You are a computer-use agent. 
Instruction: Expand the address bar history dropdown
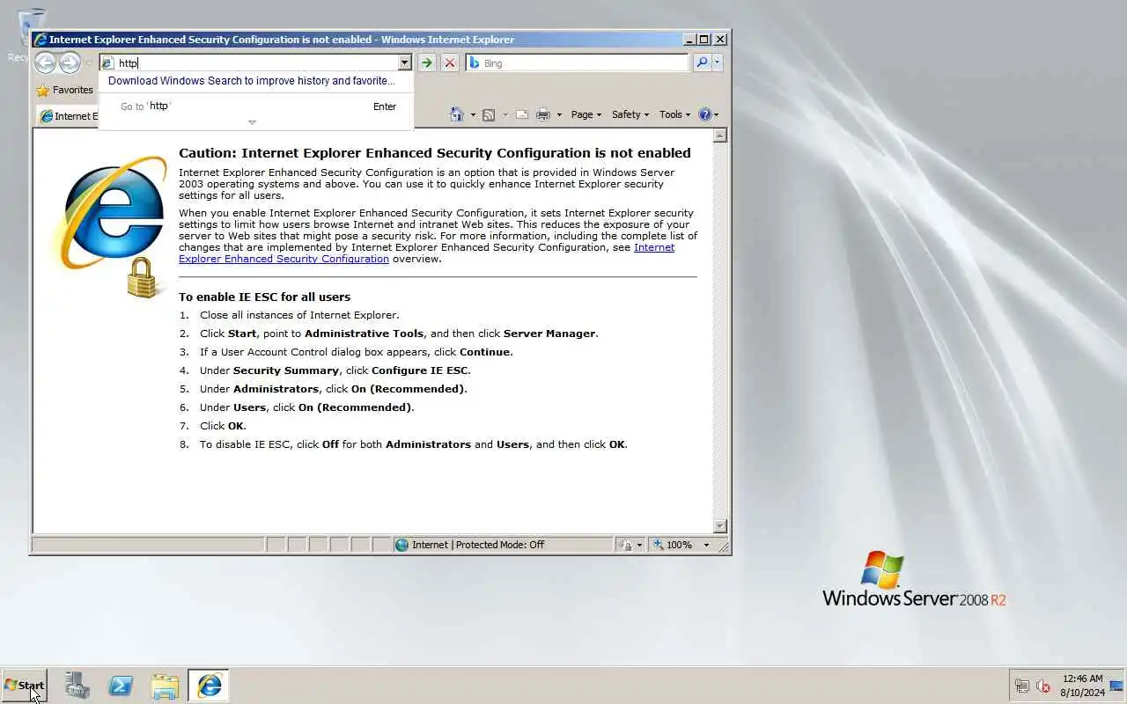click(404, 62)
